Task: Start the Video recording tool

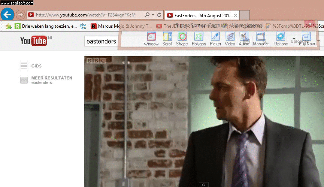Action: (230, 39)
